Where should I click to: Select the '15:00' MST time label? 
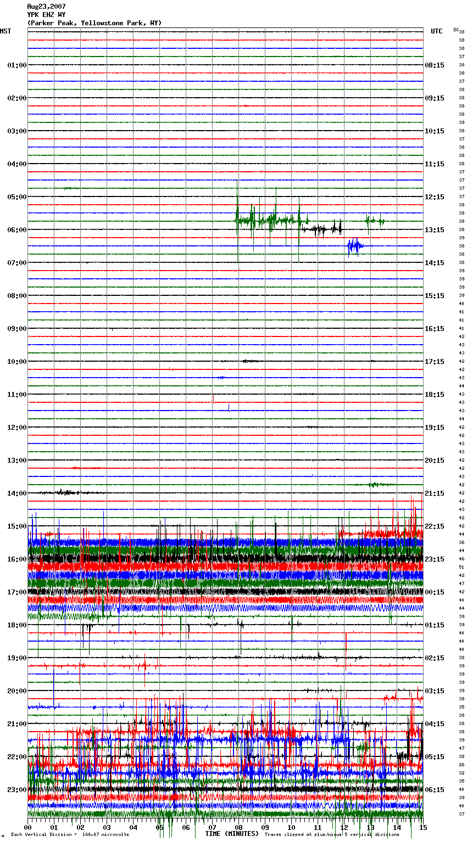click(17, 526)
